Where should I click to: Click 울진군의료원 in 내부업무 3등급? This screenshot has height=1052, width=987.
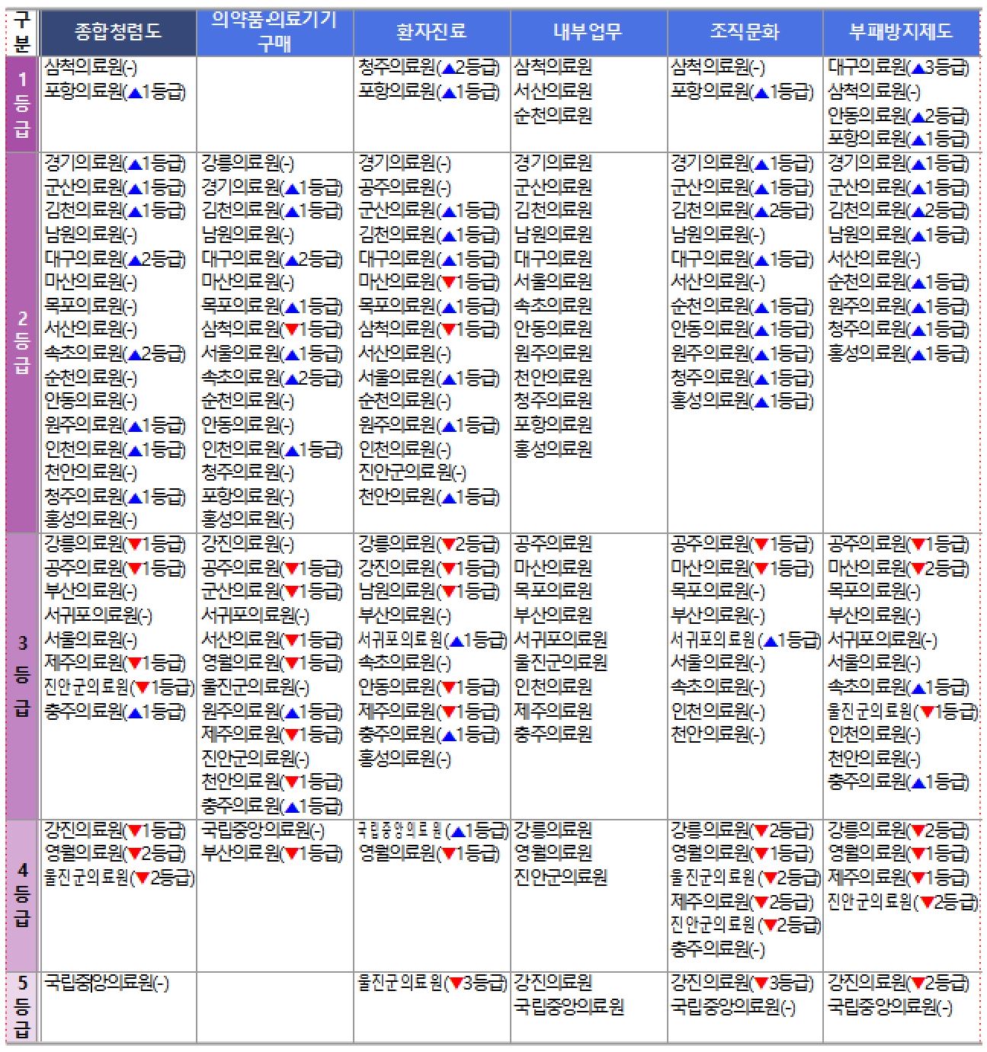tap(561, 663)
